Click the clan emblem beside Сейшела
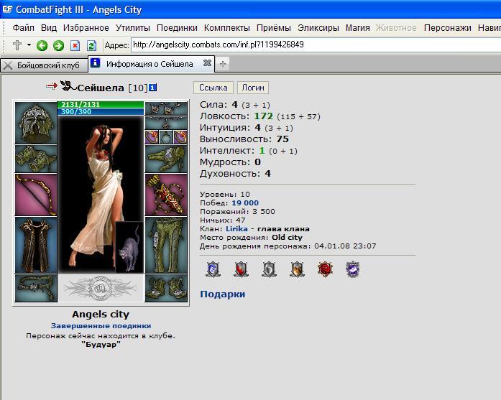Image resolution: width=501 pixels, height=400 pixels. point(68,85)
